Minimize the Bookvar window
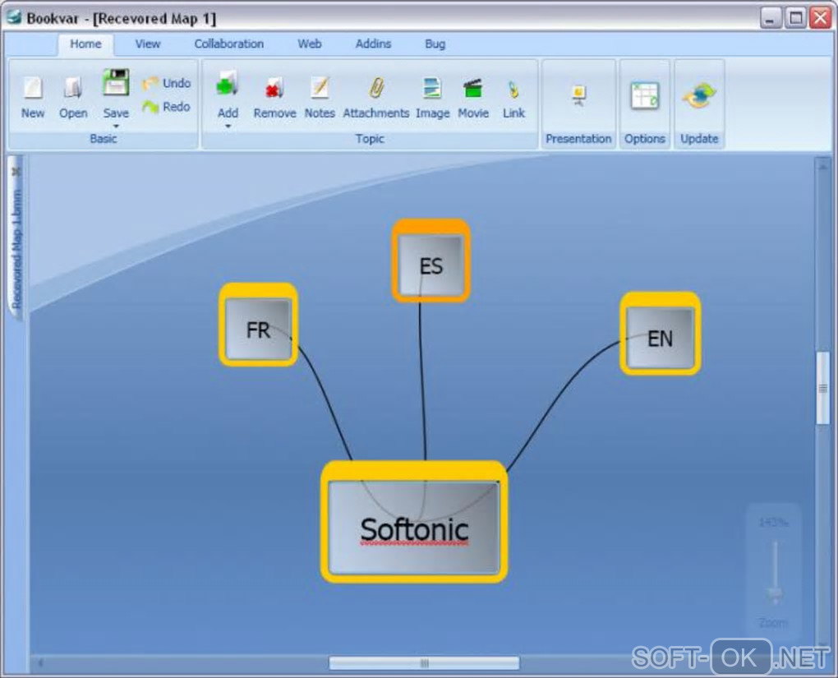The width and height of the screenshot is (838, 678). pyautogui.click(x=770, y=18)
